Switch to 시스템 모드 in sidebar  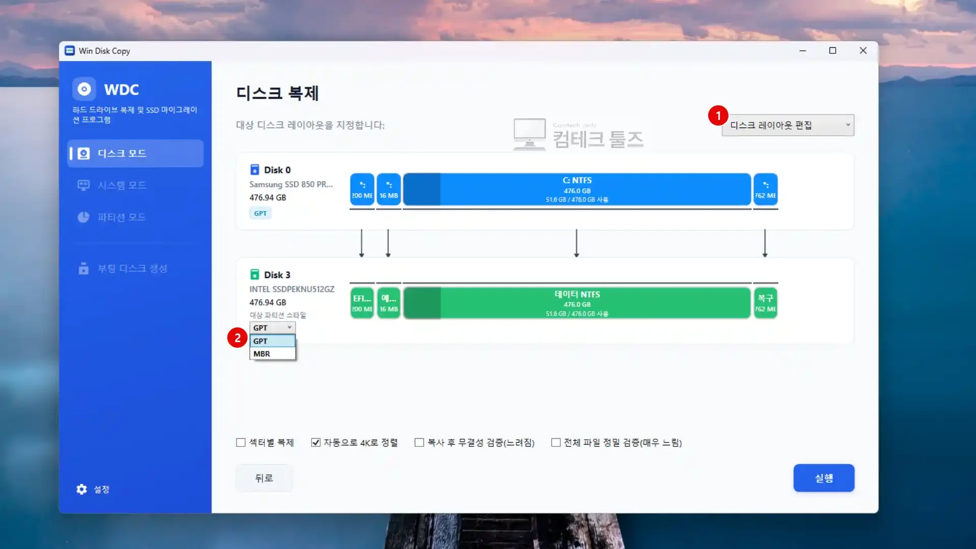(x=136, y=185)
